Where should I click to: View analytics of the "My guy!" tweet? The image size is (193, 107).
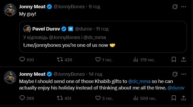[136, 60]
